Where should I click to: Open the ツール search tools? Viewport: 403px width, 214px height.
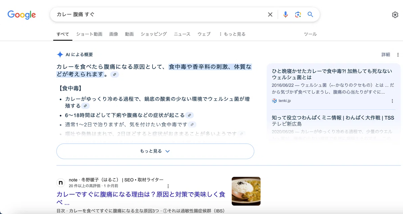[310, 34]
